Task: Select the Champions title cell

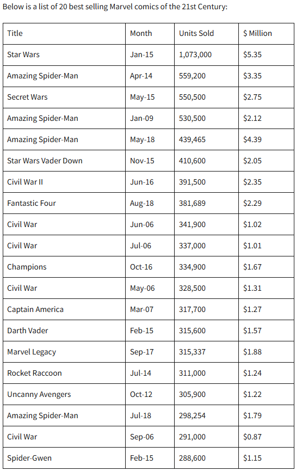Action: [x=64, y=267]
